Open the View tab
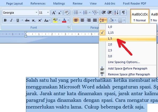This screenshot has width=158, height=112. click(x=93, y=4)
